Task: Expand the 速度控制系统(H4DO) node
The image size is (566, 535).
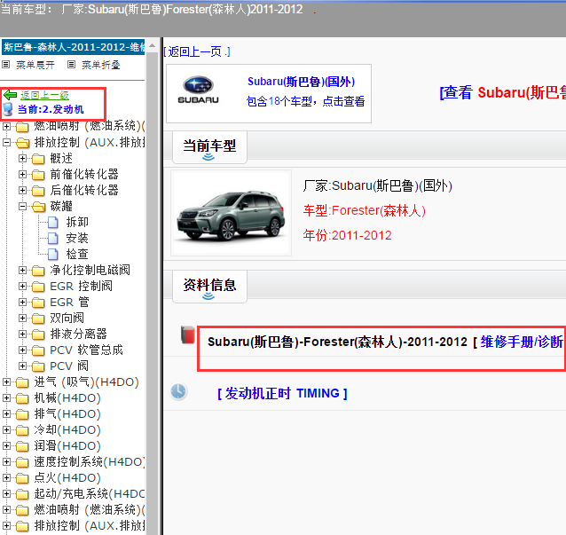Action: click(6, 461)
